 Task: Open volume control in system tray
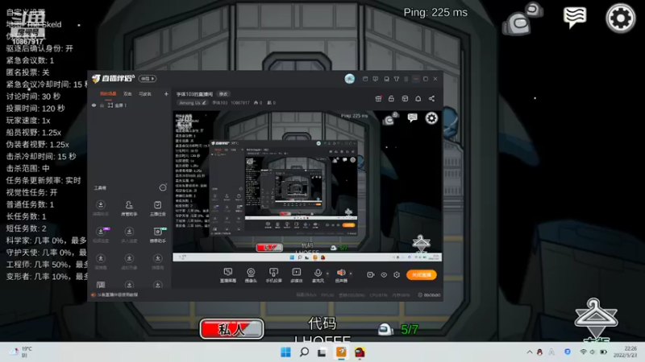point(593,352)
